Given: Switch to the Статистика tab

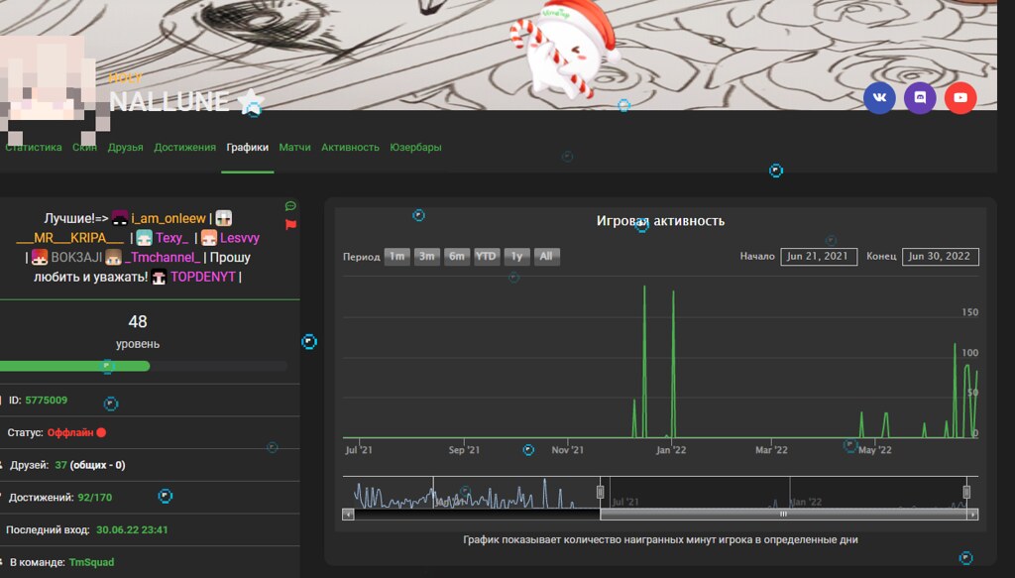Looking at the screenshot, I should coord(34,147).
